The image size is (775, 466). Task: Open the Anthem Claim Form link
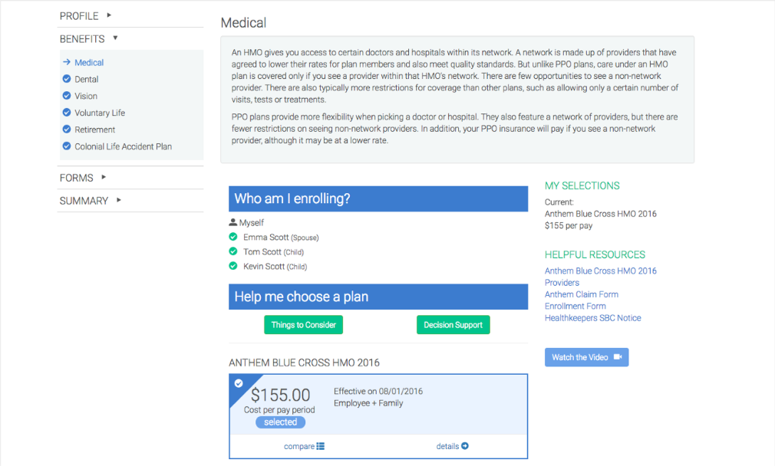[581, 294]
